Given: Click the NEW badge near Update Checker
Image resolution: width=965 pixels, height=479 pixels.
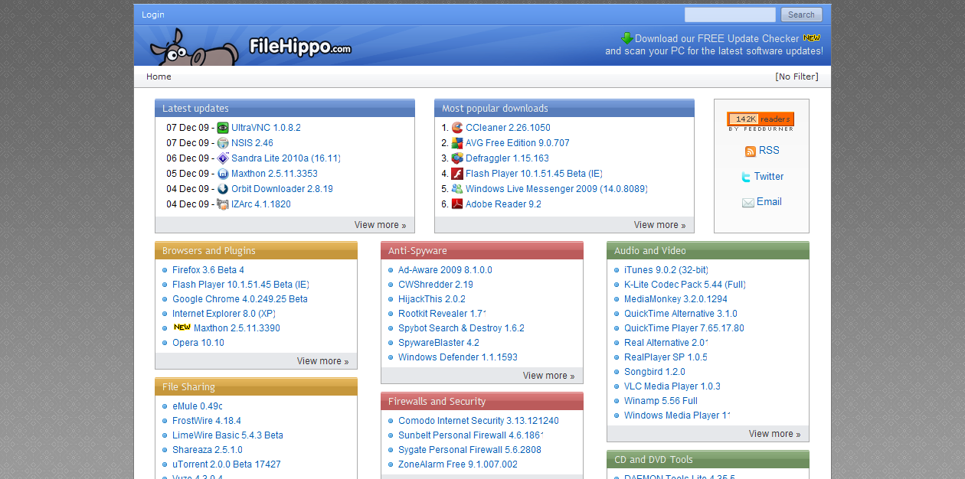Looking at the screenshot, I should 812,37.
